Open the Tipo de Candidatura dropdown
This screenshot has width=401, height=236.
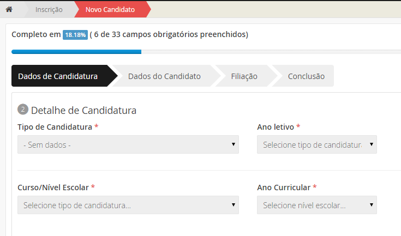(128, 144)
